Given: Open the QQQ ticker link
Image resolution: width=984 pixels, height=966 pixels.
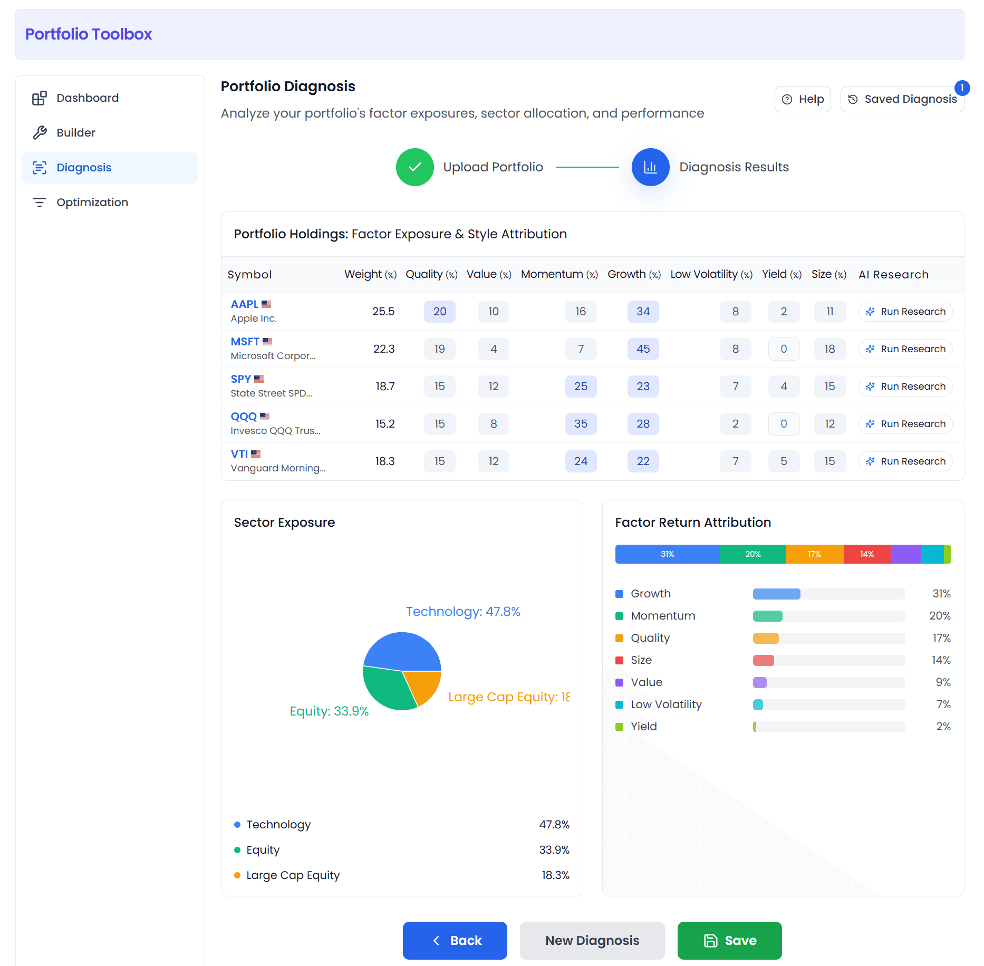Looking at the screenshot, I should tap(244, 417).
